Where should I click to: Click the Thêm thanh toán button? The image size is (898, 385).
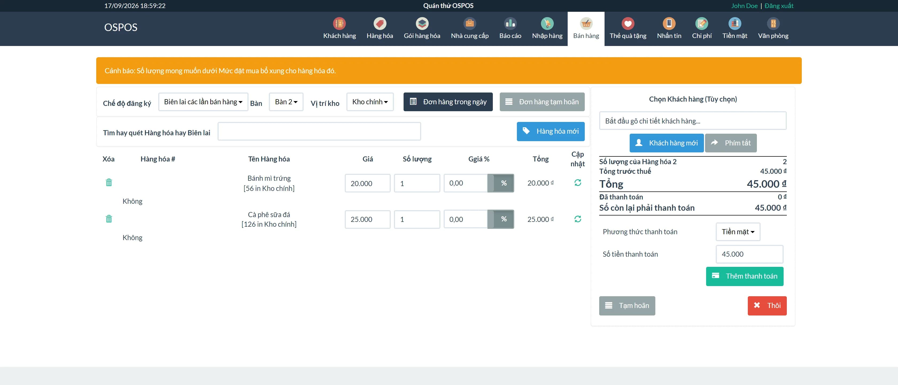(744, 276)
